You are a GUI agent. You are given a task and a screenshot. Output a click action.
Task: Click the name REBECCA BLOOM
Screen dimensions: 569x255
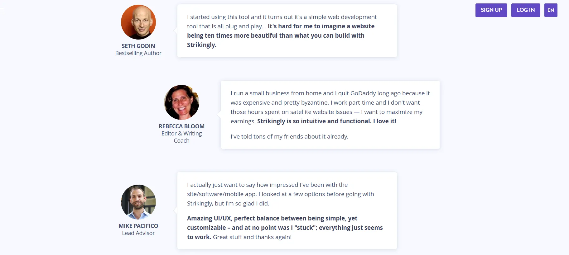(181, 126)
